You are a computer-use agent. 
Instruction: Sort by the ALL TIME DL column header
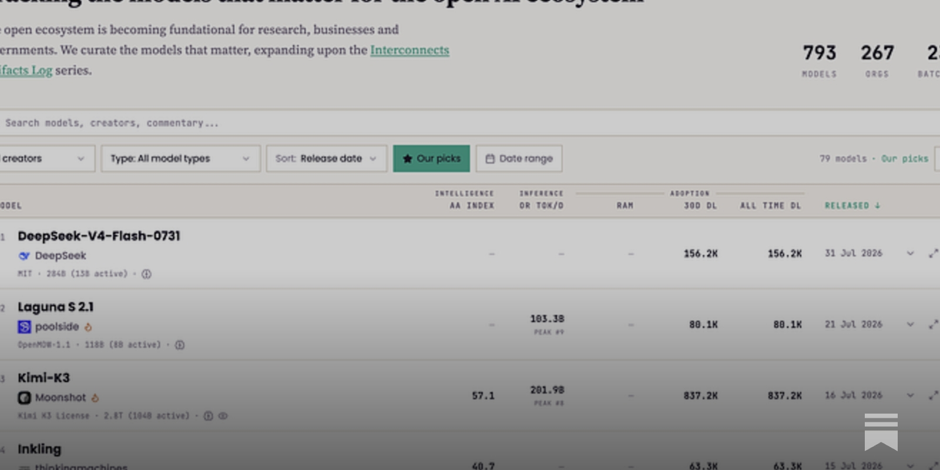(770, 206)
